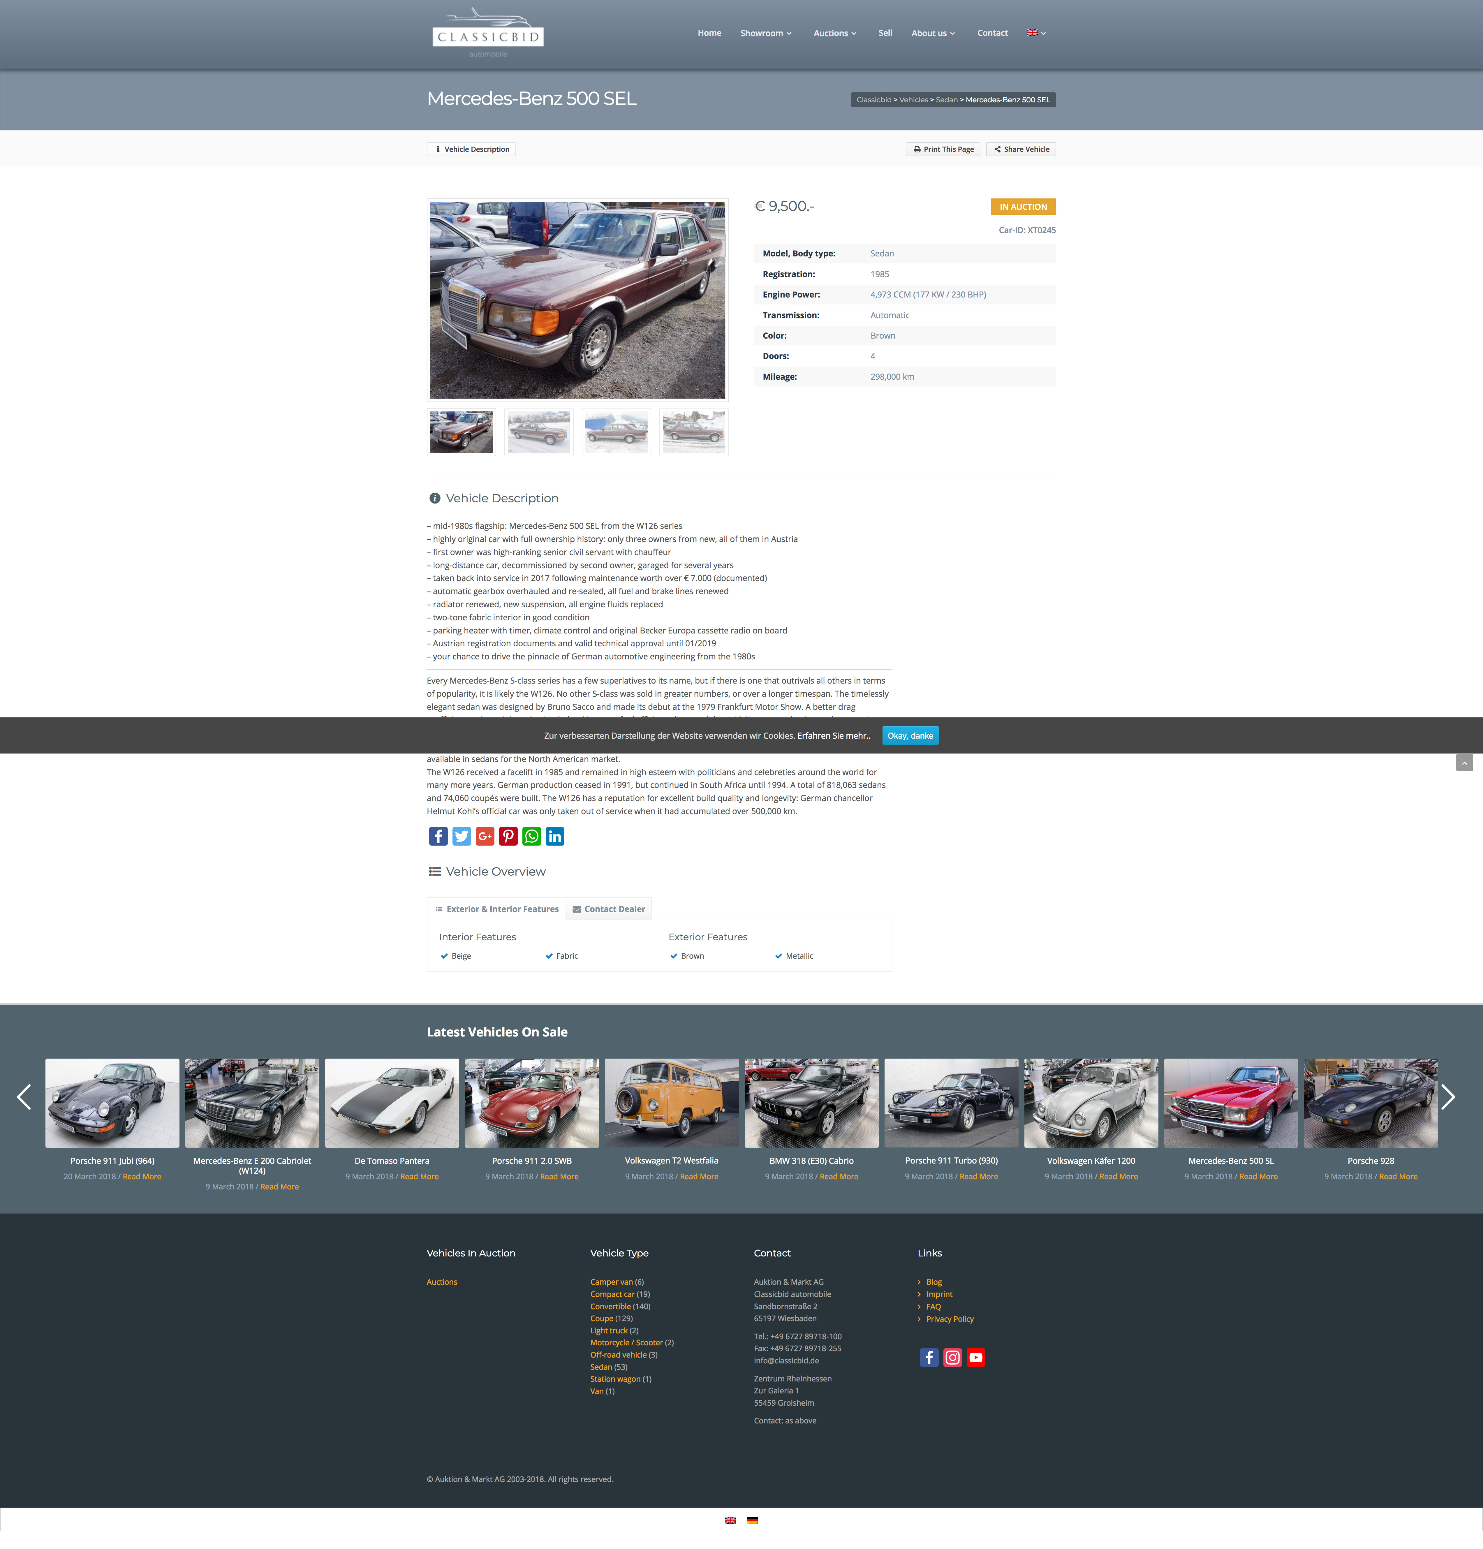
Task: Click Sedan footer vehicle type link
Action: 601,1367
